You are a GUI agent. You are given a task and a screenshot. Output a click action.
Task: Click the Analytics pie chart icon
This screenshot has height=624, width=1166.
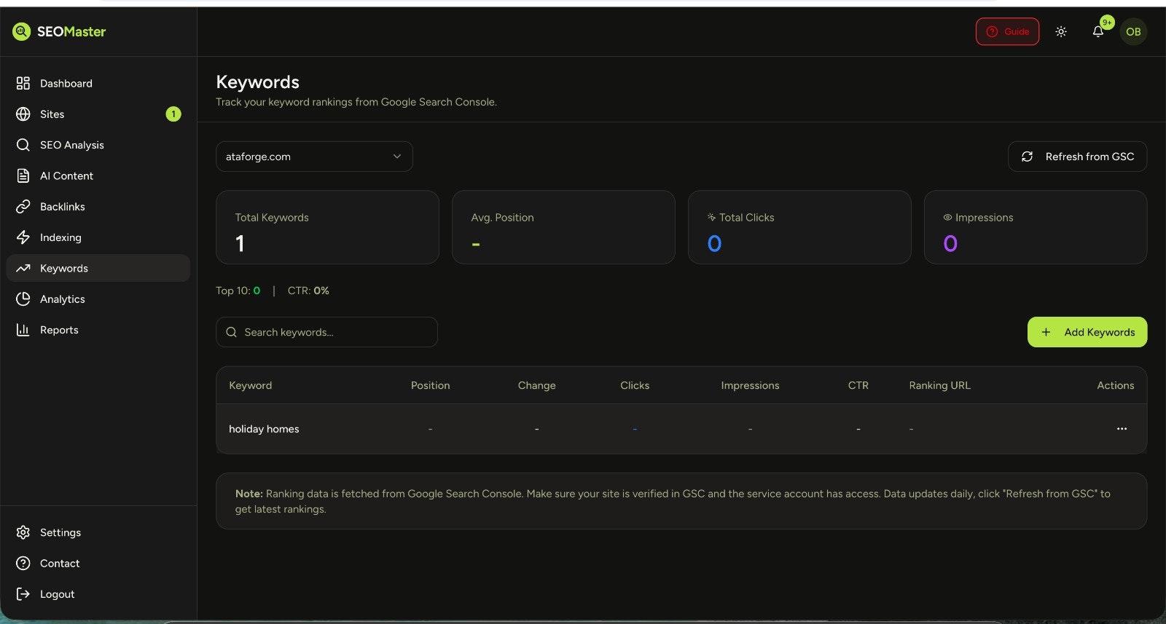pos(23,299)
